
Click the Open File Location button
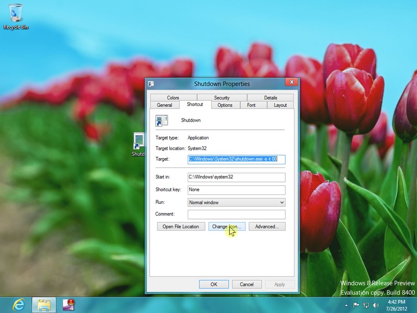(180, 226)
